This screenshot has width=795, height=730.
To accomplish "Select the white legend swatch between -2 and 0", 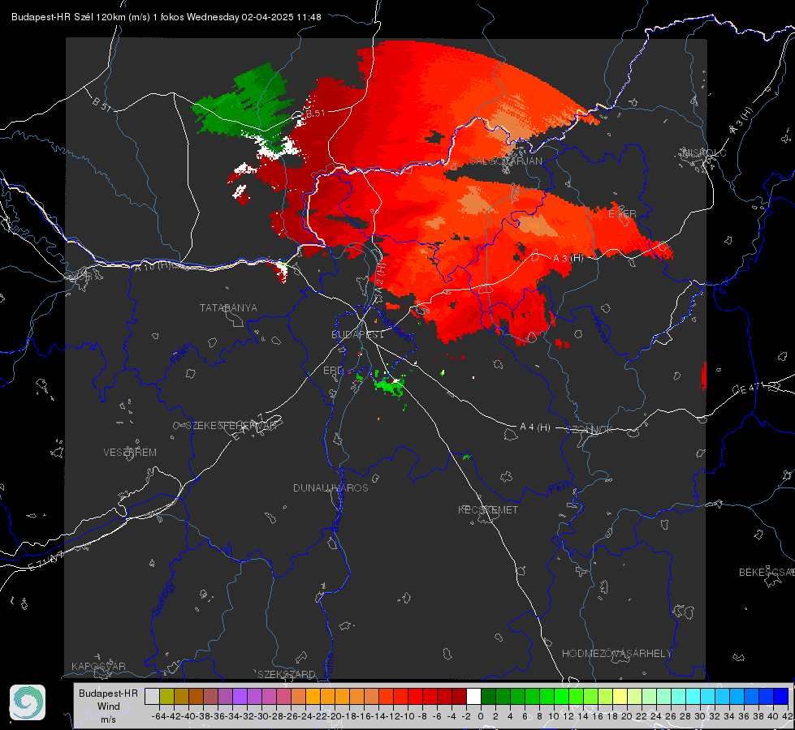I will [x=473, y=696].
